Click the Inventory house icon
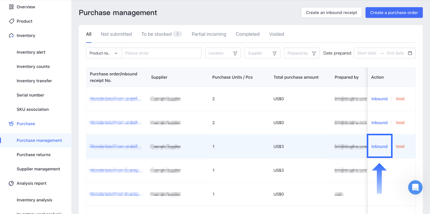The image size is (430, 214). (x=11, y=36)
